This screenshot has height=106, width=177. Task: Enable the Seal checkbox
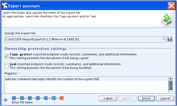coord(6,66)
